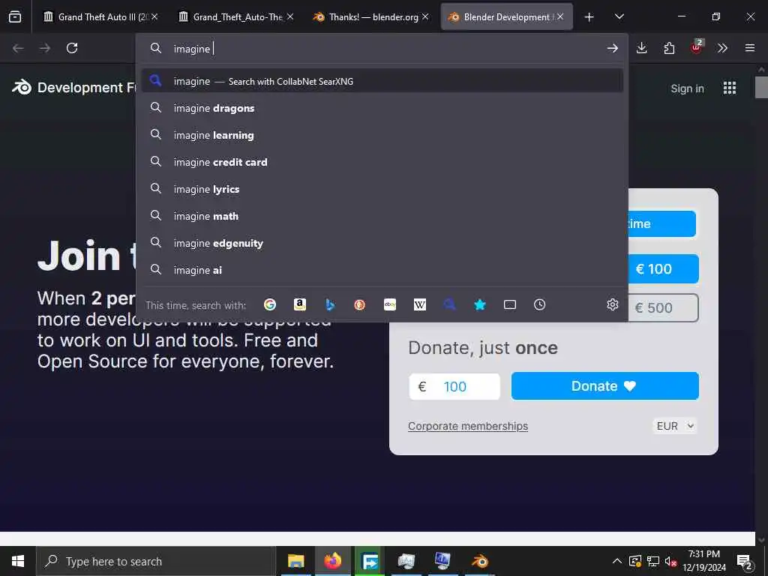Click Sign in link

click(687, 88)
